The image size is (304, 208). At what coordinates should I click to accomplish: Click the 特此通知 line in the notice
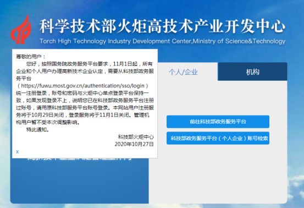tap(38, 130)
